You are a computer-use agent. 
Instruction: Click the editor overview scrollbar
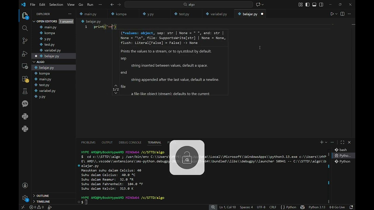pyautogui.click(x=353, y=80)
